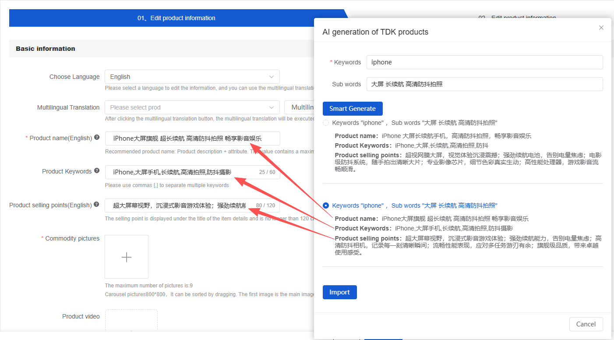Click help icon next to Product Keywords
Screen dimensions: 614x340
(97, 171)
